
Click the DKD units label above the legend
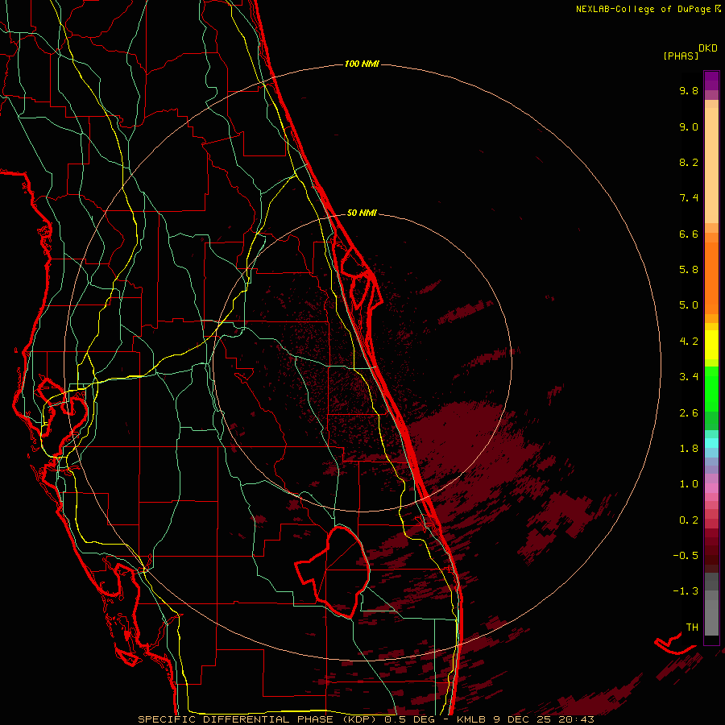point(707,48)
